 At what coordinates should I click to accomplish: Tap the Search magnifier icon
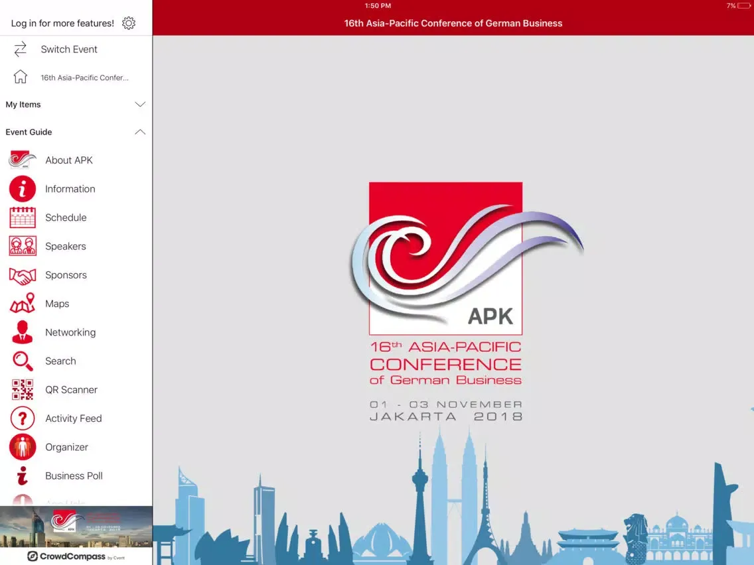[x=22, y=361]
